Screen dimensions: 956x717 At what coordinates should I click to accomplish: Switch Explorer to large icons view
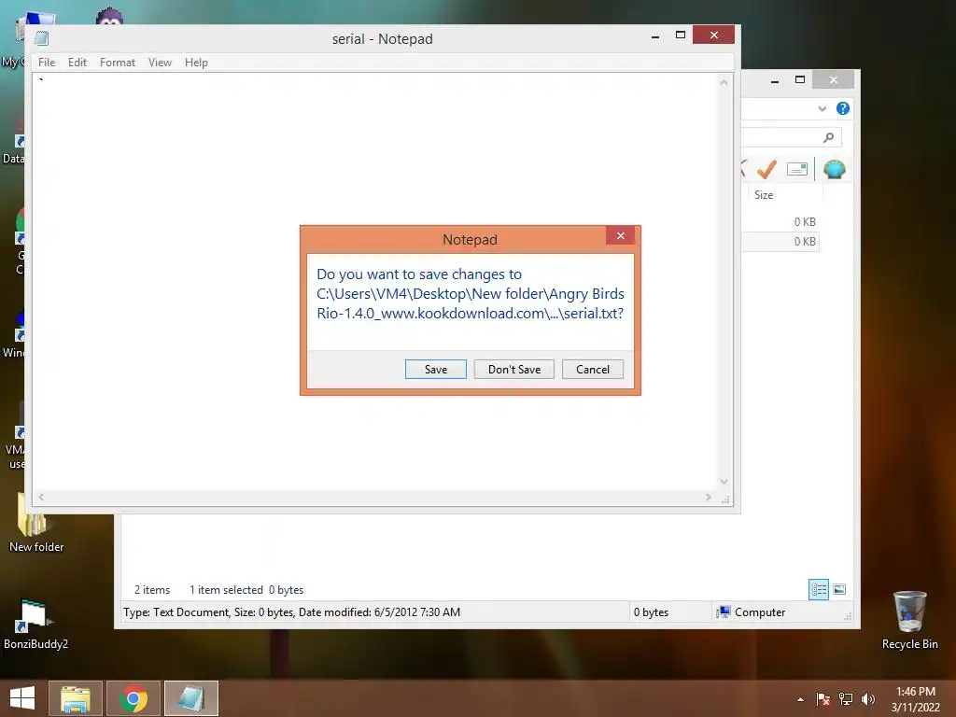point(839,589)
